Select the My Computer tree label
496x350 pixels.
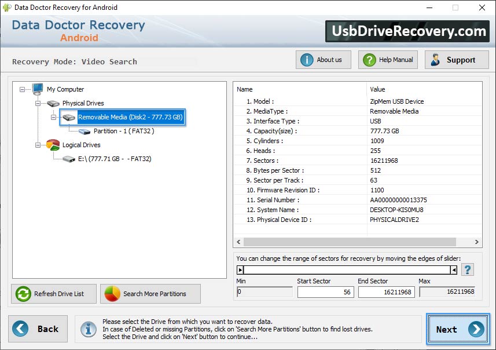pyautogui.click(x=65, y=89)
